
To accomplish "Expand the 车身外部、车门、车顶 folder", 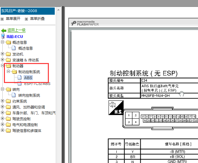I will tap(2, 112).
